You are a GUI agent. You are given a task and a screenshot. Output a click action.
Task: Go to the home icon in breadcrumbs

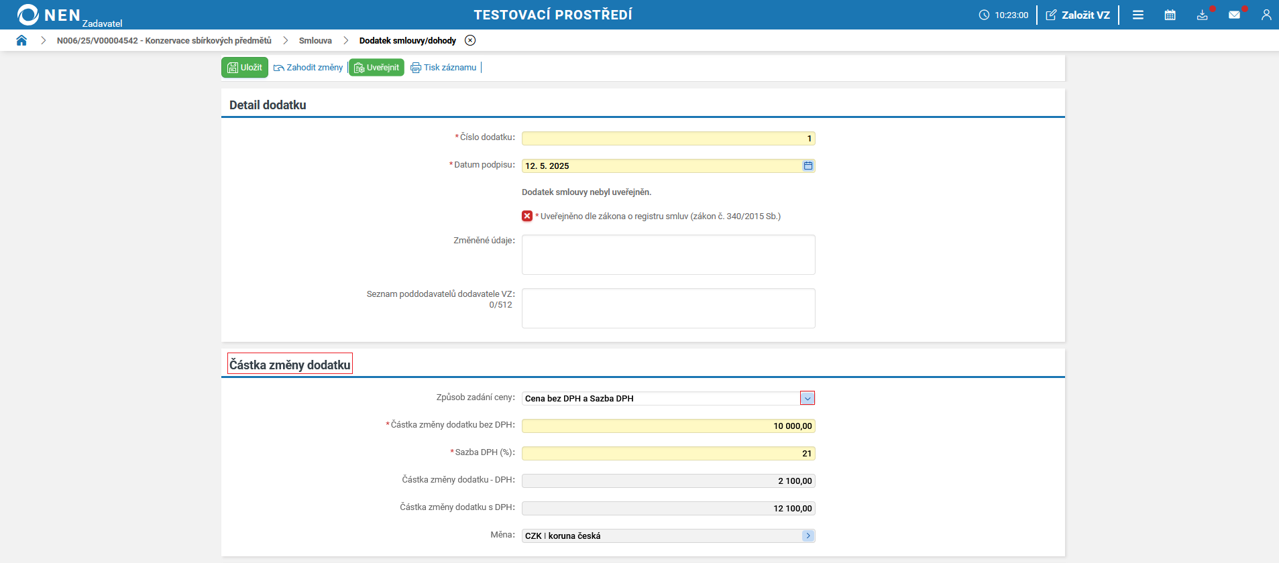tap(21, 40)
